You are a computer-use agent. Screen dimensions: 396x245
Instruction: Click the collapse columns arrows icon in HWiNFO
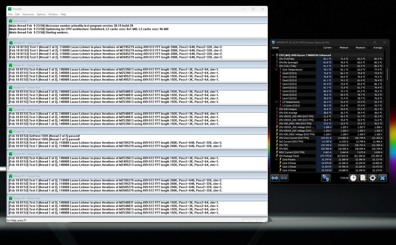[284, 178]
